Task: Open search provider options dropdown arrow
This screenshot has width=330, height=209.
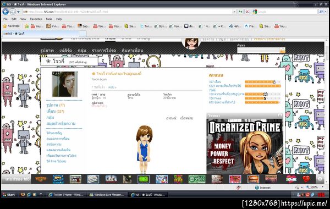Action: click(x=326, y=12)
